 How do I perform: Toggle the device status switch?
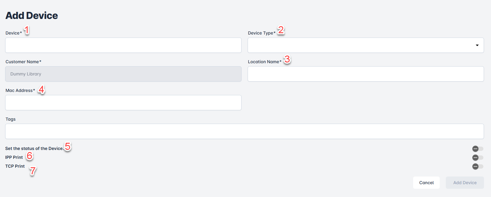point(478,149)
